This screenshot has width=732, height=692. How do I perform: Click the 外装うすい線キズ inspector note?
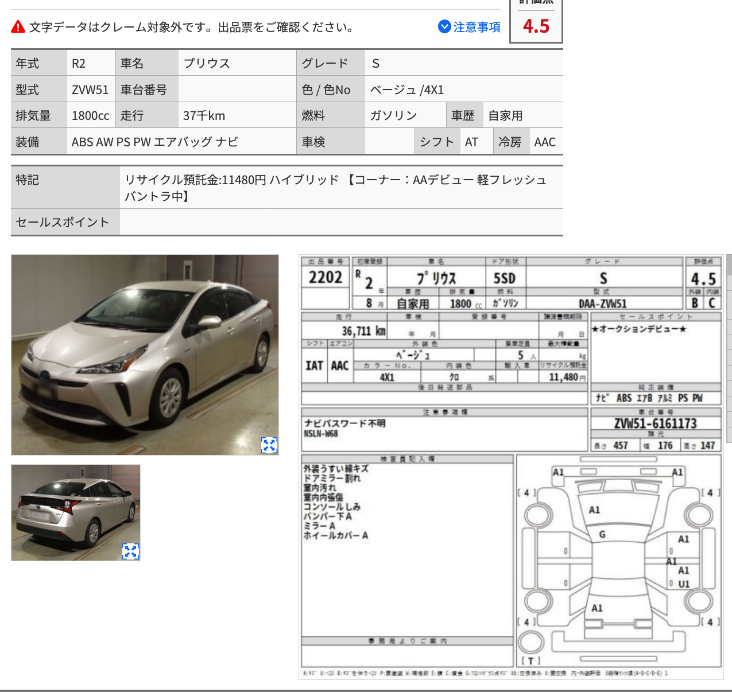click(x=336, y=468)
